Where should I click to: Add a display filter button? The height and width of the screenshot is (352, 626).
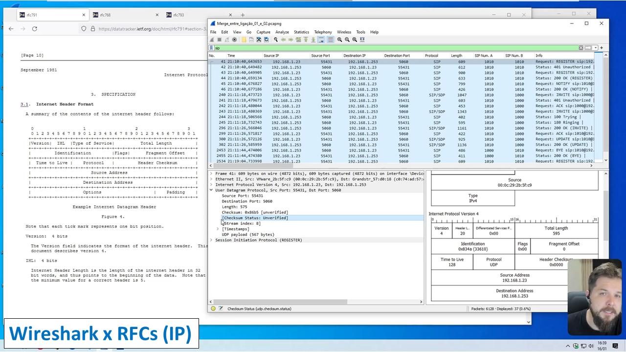pos(602,48)
